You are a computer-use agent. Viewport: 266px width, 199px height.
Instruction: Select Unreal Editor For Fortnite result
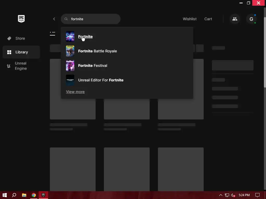(127, 80)
